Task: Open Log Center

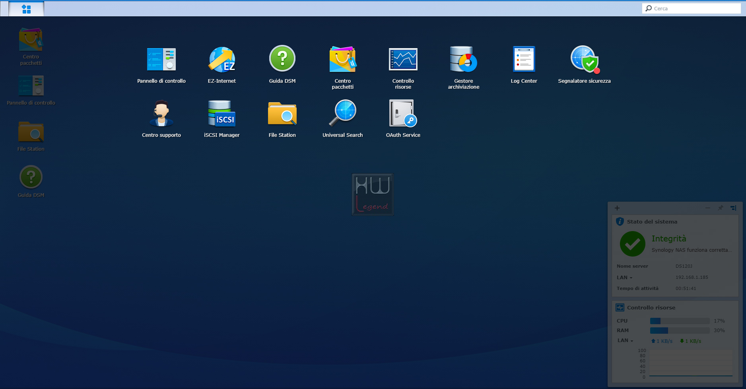Action: 524,64
